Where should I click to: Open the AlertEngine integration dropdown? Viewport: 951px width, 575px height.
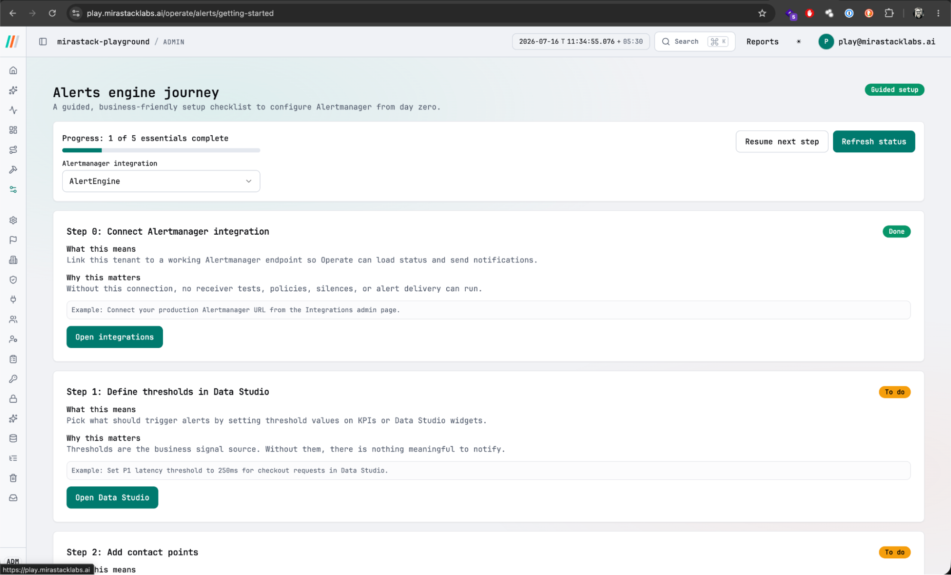(x=161, y=181)
